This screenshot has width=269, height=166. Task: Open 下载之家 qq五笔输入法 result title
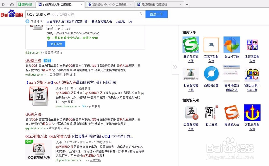pos(71,82)
